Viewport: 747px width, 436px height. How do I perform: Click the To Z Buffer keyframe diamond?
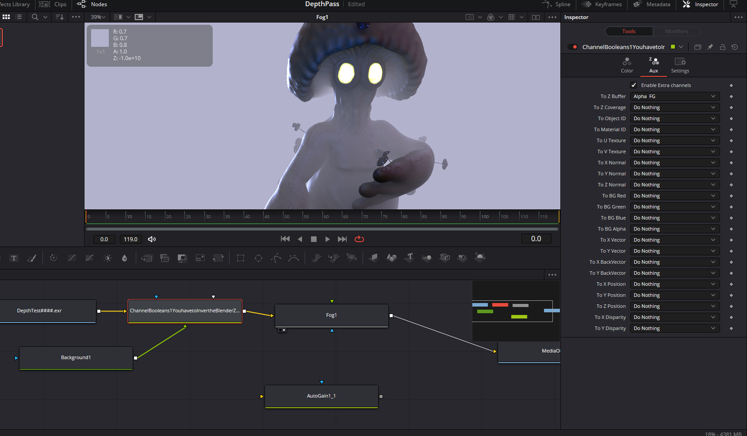point(731,96)
